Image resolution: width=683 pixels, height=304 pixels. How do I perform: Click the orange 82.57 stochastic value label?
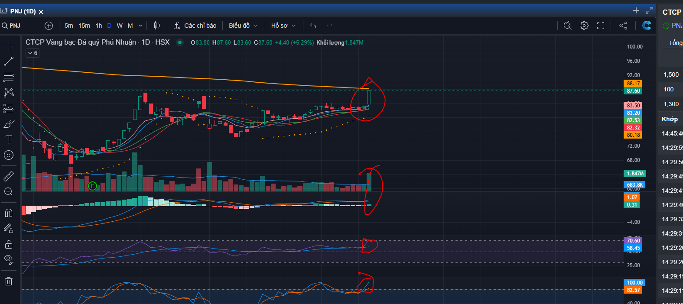click(633, 290)
